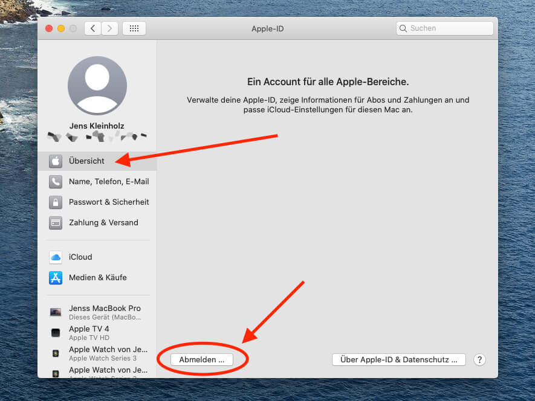Screen dimensions: 535x401
Task: Close the Apple-ID window with the red button
Action: [x=49, y=28]
